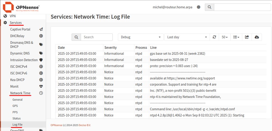
Task: Click the top bar search magnifier icon
Action: (x=209, y=7)
